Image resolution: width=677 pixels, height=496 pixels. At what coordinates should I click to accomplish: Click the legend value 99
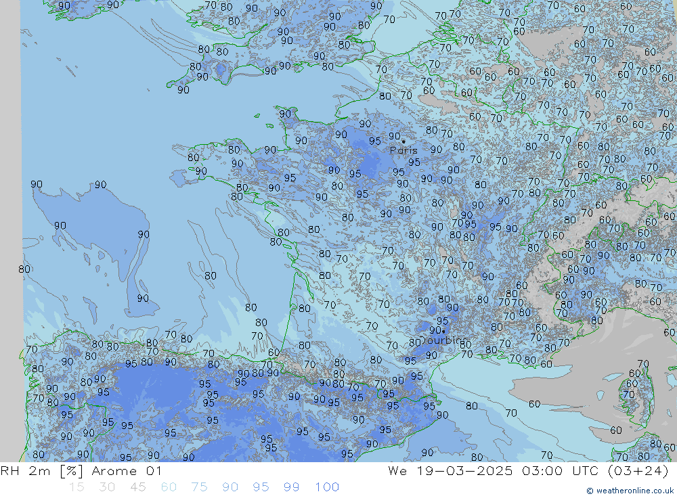pos(291,487)
